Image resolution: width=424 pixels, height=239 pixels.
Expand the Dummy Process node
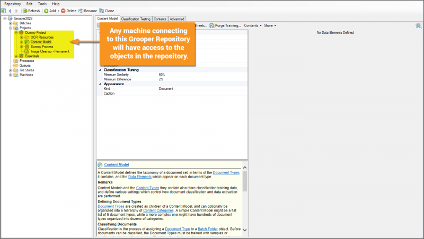(22, 47)
